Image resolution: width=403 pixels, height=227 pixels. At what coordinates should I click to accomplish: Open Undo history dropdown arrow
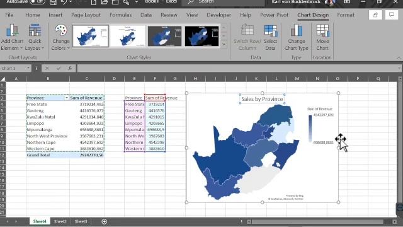point(71,2)
